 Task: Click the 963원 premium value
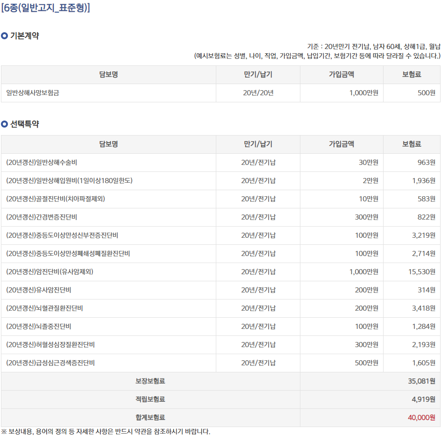click(x=427, y=163)
